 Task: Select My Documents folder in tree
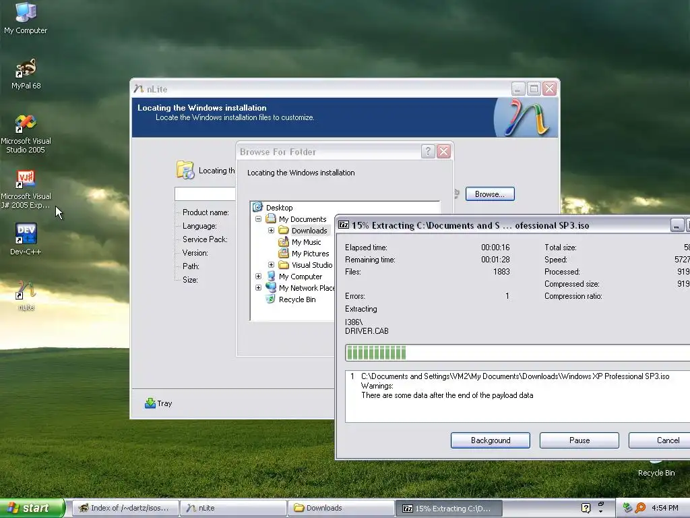point(303,219)
